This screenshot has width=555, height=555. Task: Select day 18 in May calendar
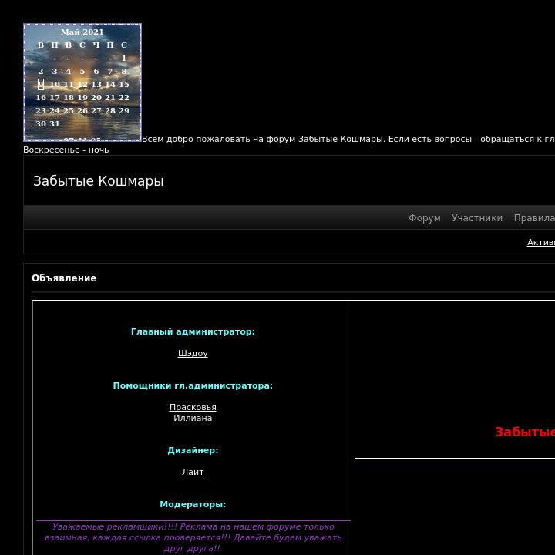coord(69,97)
